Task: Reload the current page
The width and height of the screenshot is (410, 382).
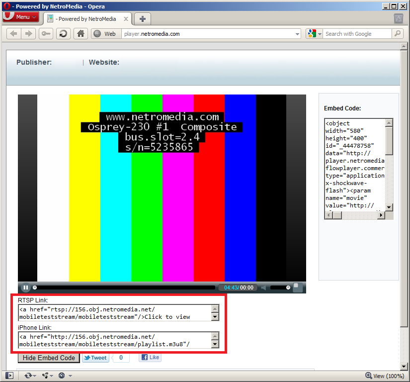Action: (x=63, y=34)
